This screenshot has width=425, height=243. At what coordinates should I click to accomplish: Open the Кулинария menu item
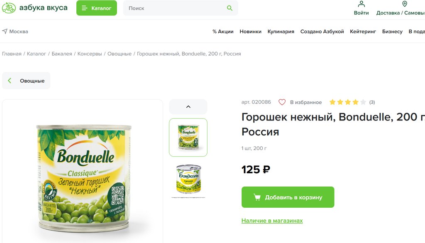pos(281,32)
